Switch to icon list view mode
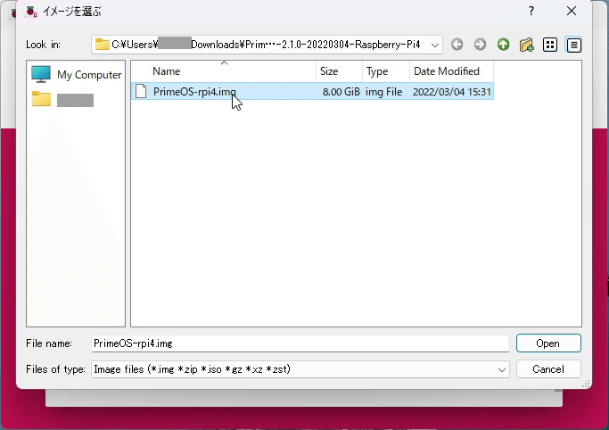This screenshot has height=430, width=609. click(x=550, y=45)
